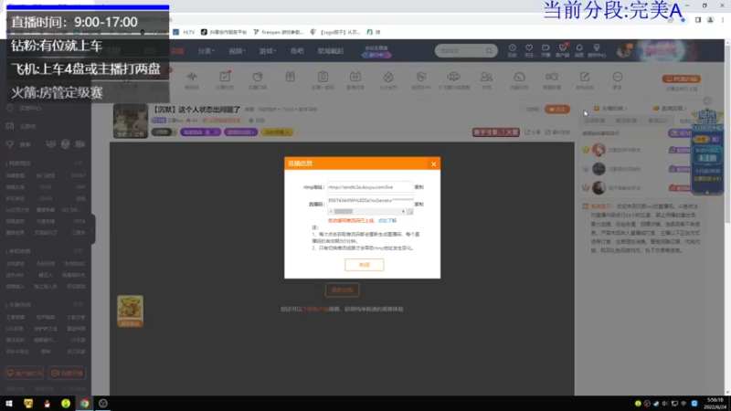Image resolution: width=731 pixels, height=411 pixels.
Task: Click the Chrome icon on the taskbar
Action: pyautogui.click(x=84, y=404)
